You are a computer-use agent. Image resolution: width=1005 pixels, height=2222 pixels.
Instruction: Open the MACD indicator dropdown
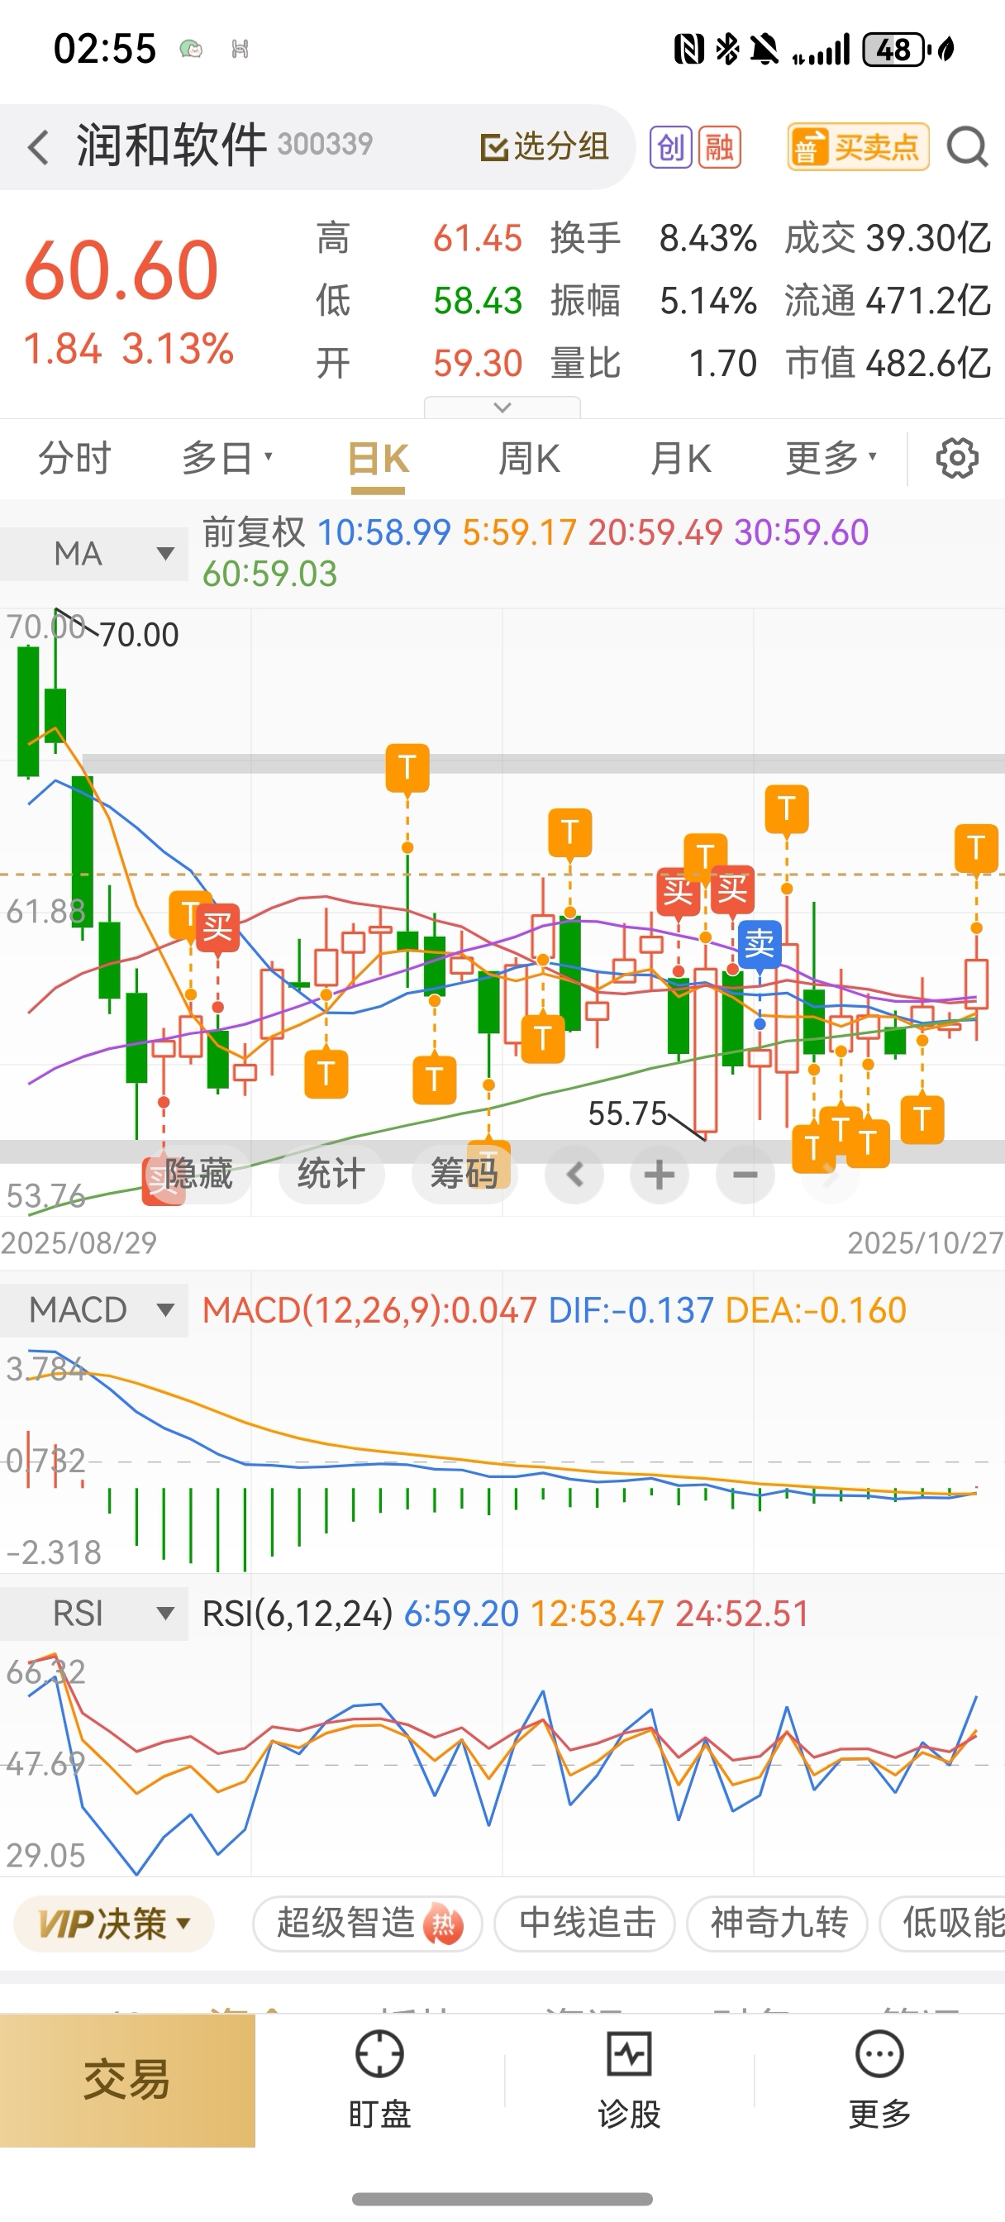(94, 1310)
